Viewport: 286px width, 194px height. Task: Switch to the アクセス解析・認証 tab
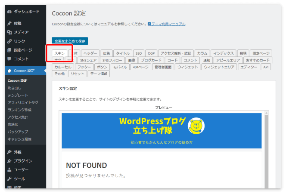pos(176,53)
